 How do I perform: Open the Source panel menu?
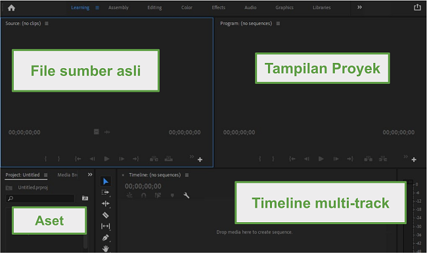point(47,24)
